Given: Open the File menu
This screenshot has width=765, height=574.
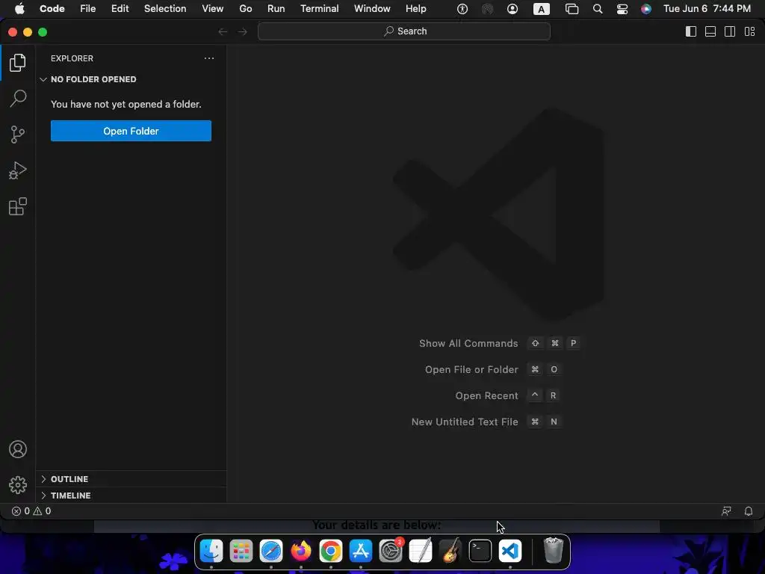Looking at the screenshot, I should pyautogui.click(x=88, y=9).
